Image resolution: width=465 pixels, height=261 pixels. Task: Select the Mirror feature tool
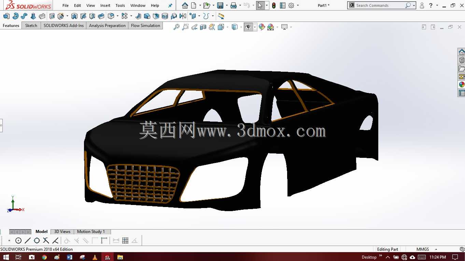183,16
